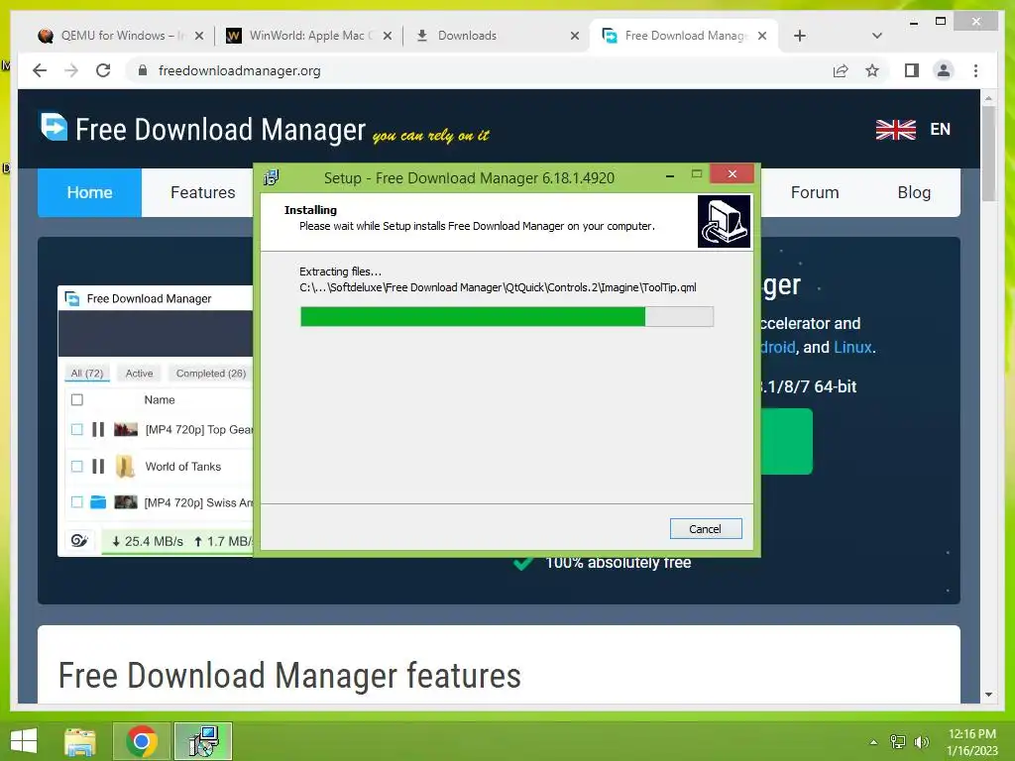Open the volume tray icon
Viewport: 1015px width, 761px height.
(921, 742)
